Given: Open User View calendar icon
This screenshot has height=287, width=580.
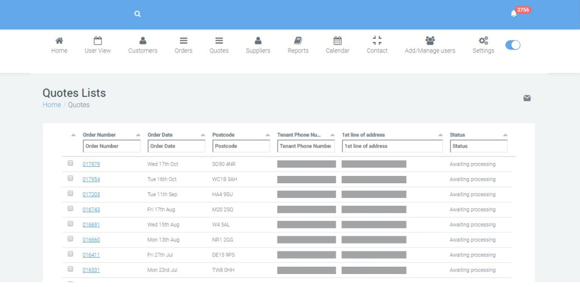Looking at the screenshot, I should pyautogui.click(x=97, y=41).
